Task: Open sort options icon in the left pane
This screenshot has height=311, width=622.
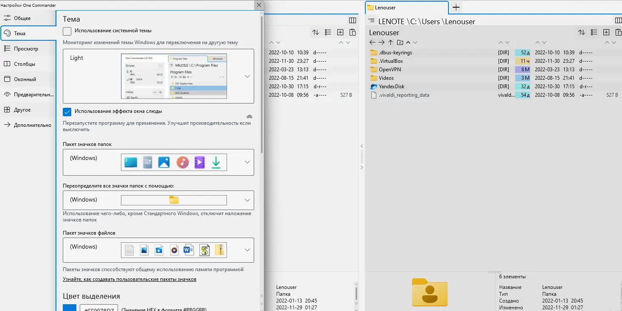Action: pyautogui.click(x=315, y=32)
